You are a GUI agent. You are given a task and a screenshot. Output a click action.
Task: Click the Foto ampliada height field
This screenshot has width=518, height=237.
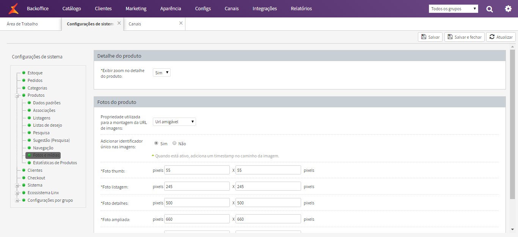(x=268, y=219)
